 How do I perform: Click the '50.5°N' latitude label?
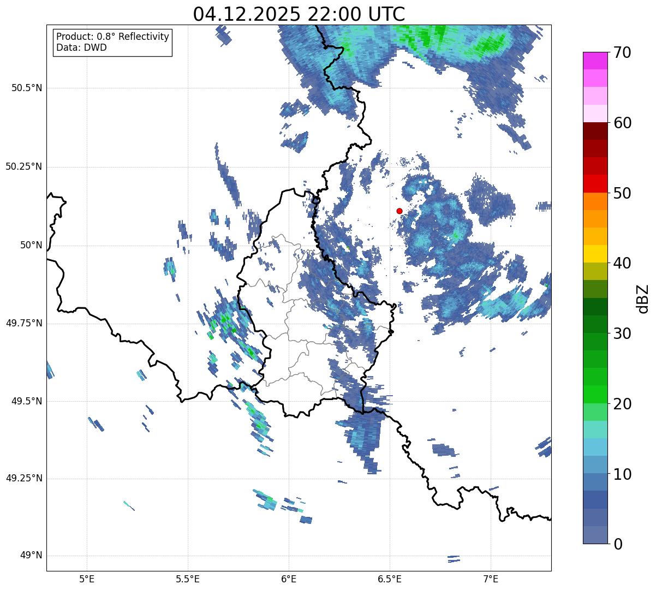point(27,88)
